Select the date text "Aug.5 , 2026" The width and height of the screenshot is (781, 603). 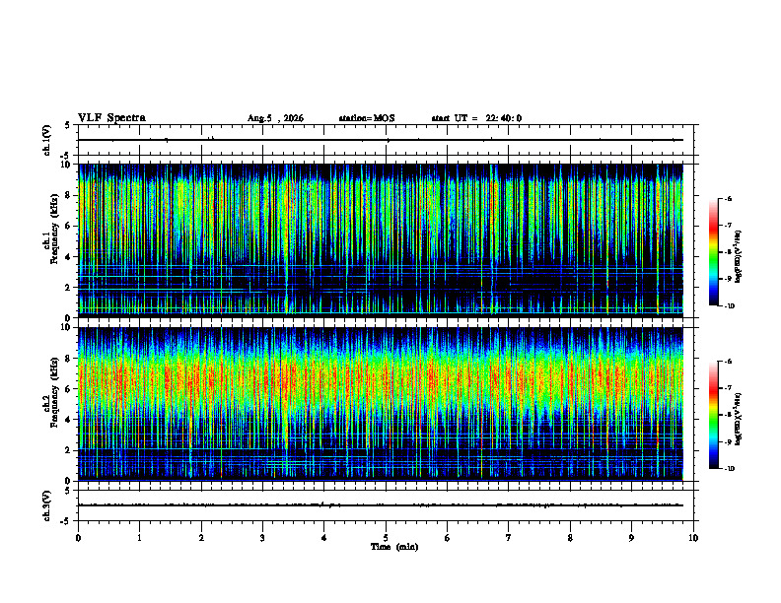click(x=275, y=118)
